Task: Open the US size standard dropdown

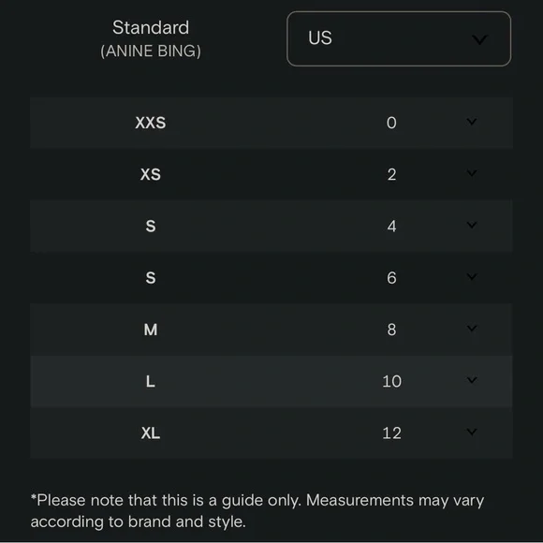Action: 399,38
